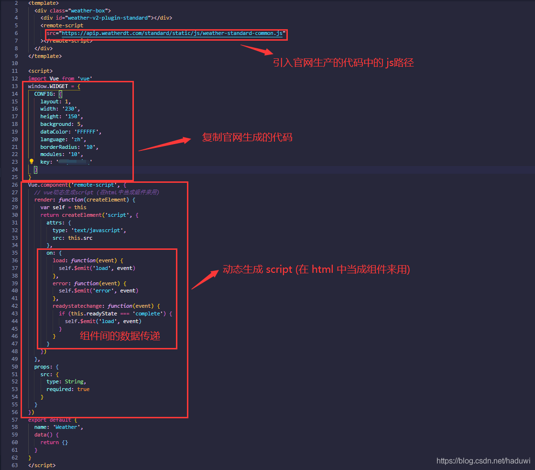Click the opening <remote-script tag on line 5
The width and height of the screenshot is (535, 470).
62,25
